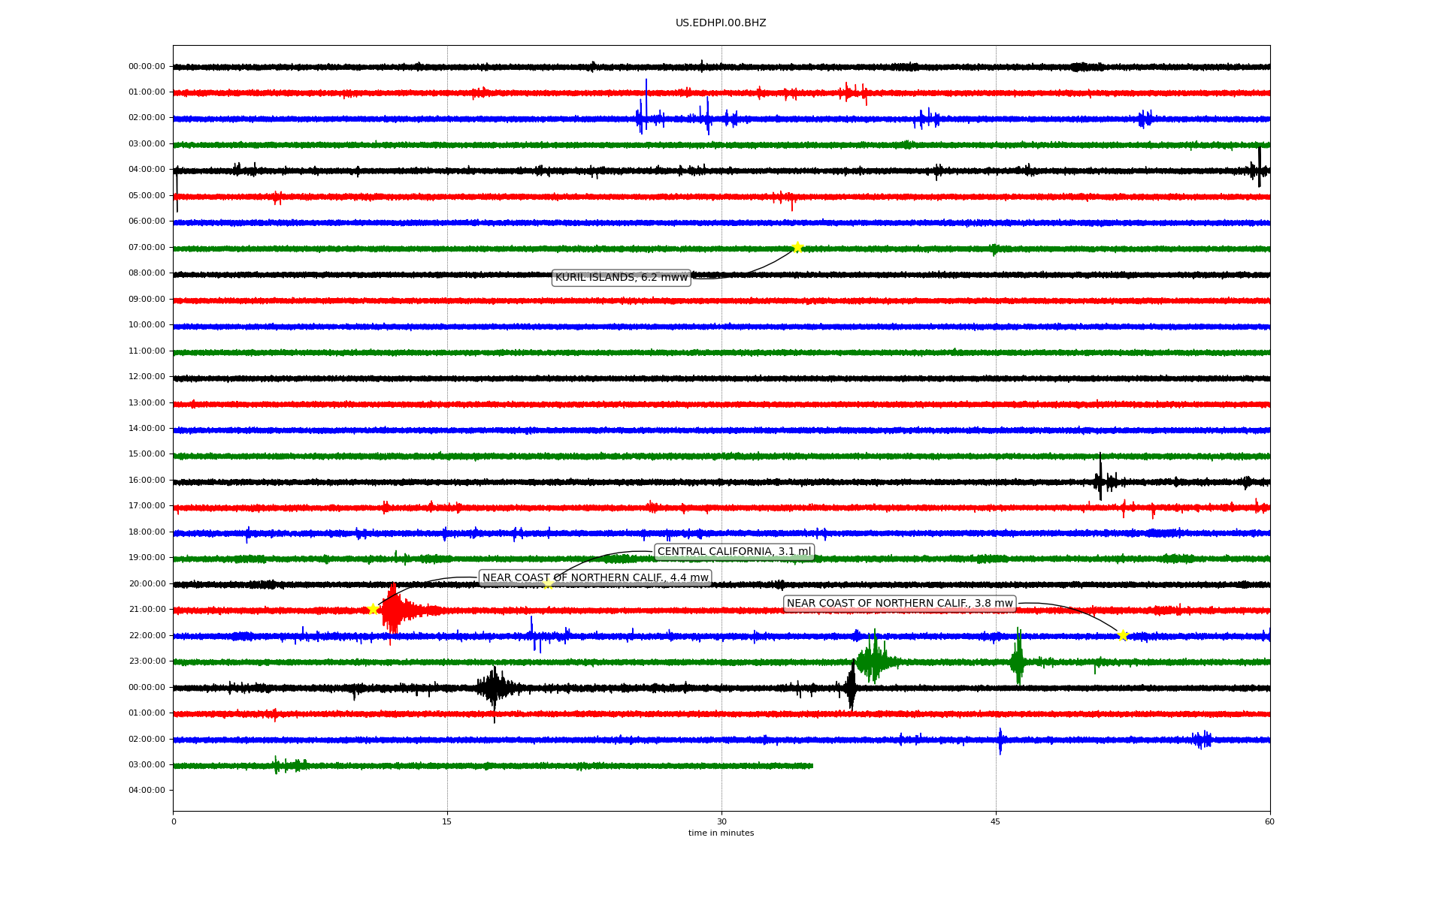Click the US.EDHPI.00.BHZ plot title

(721, 23)
